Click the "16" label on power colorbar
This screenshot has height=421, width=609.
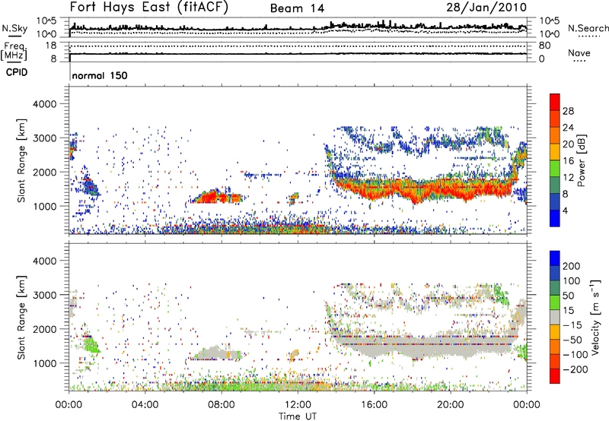(568, 161)
